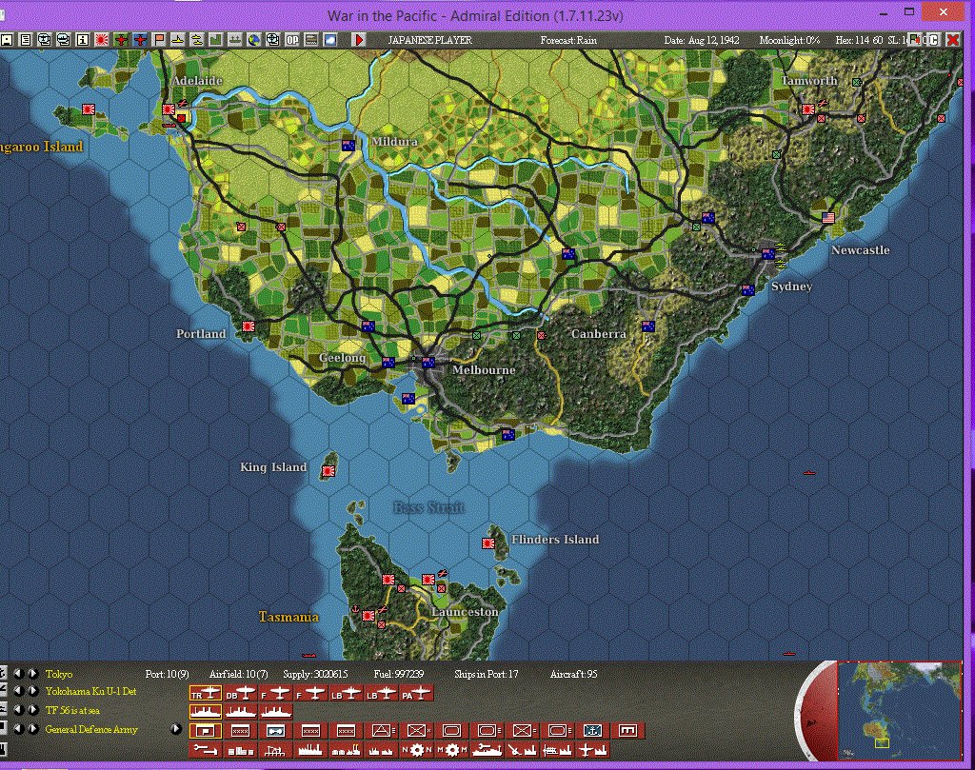Viewport: 975px width, 770px height.
Task: Select US flag base near Newcastle
Action: [828, 218]
